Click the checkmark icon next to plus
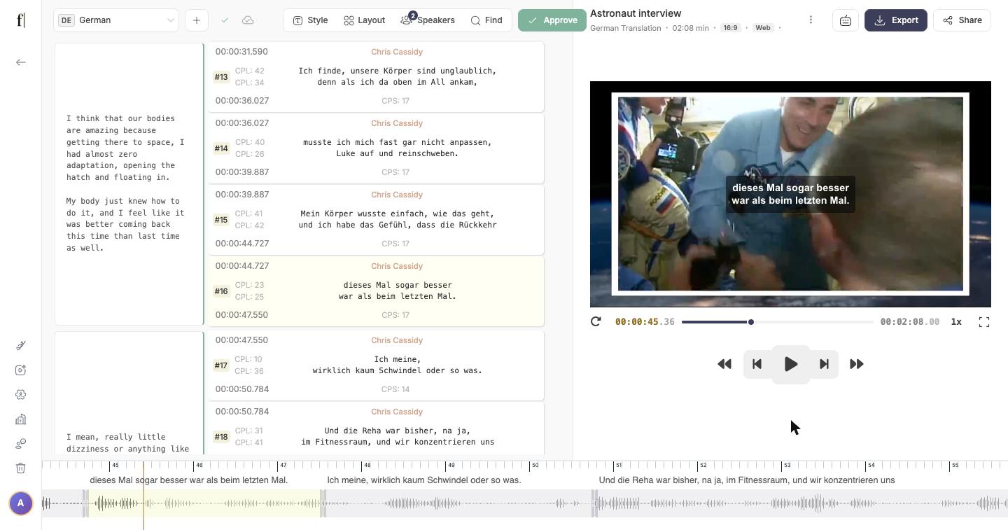This screenshot has height=530, width=1008. (225, 20)
